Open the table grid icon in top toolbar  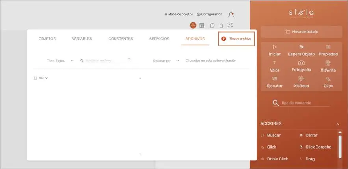(x=202, y=25)
